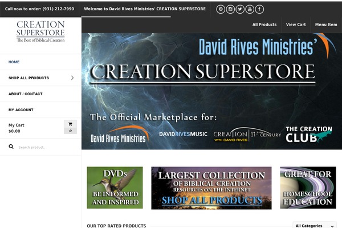The height and width of the screenshot is (228, 342).
Task: Open the My Account page
Action: 21,110
